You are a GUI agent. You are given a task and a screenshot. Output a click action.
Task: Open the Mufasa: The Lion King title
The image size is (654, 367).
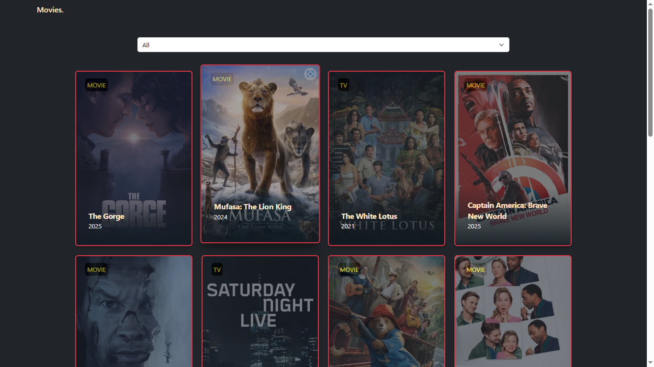tap(252, 207)
